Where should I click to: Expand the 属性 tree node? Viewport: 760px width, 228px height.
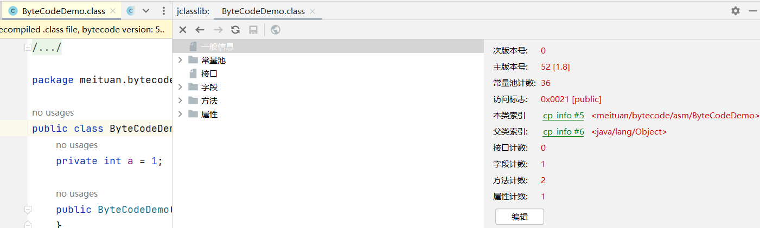tap(181, 114)
